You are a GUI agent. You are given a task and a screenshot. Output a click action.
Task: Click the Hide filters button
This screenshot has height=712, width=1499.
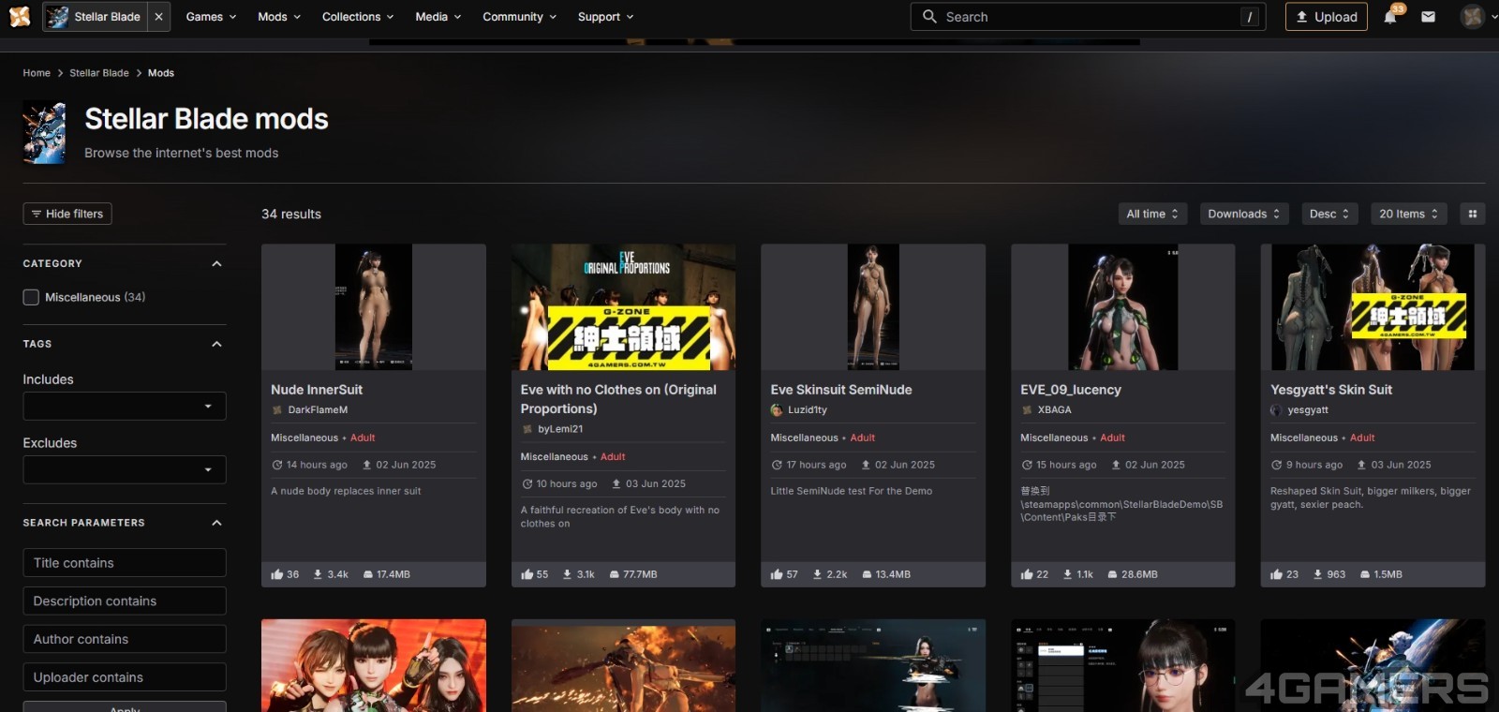[67, 214]
